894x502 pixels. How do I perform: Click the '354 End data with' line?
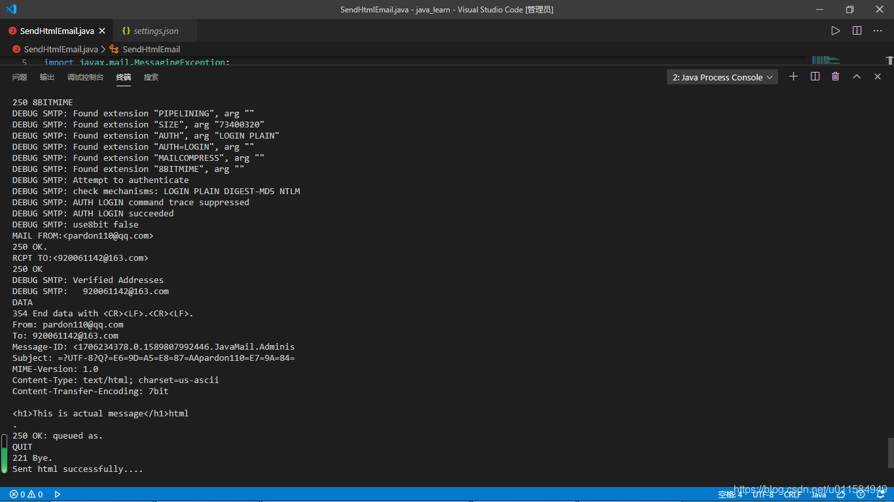[x=103, y=313]
